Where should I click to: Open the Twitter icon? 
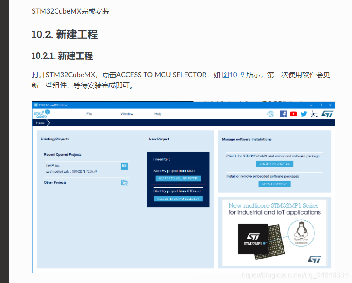click(x=304, y=114)
